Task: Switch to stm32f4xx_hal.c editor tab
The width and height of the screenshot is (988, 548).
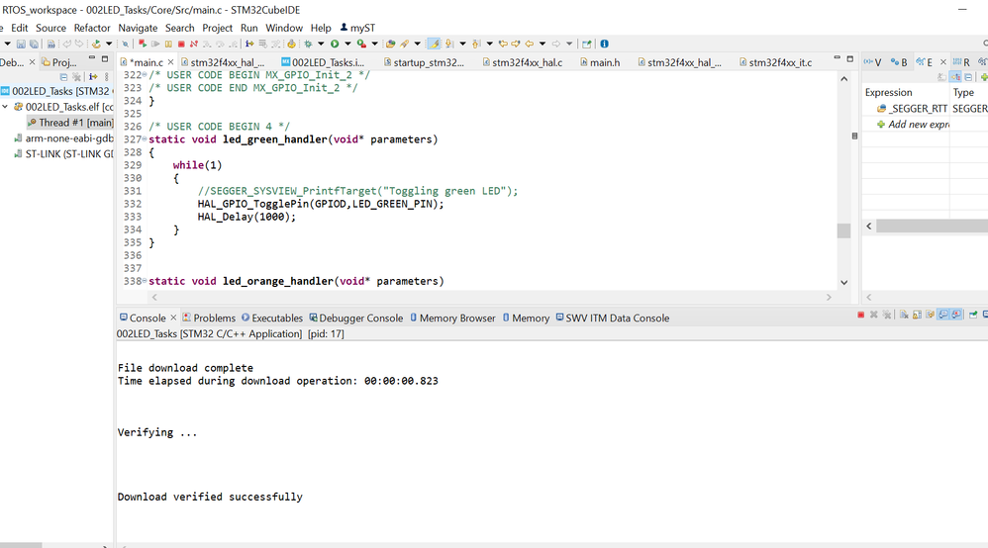Action: point(523,62)
